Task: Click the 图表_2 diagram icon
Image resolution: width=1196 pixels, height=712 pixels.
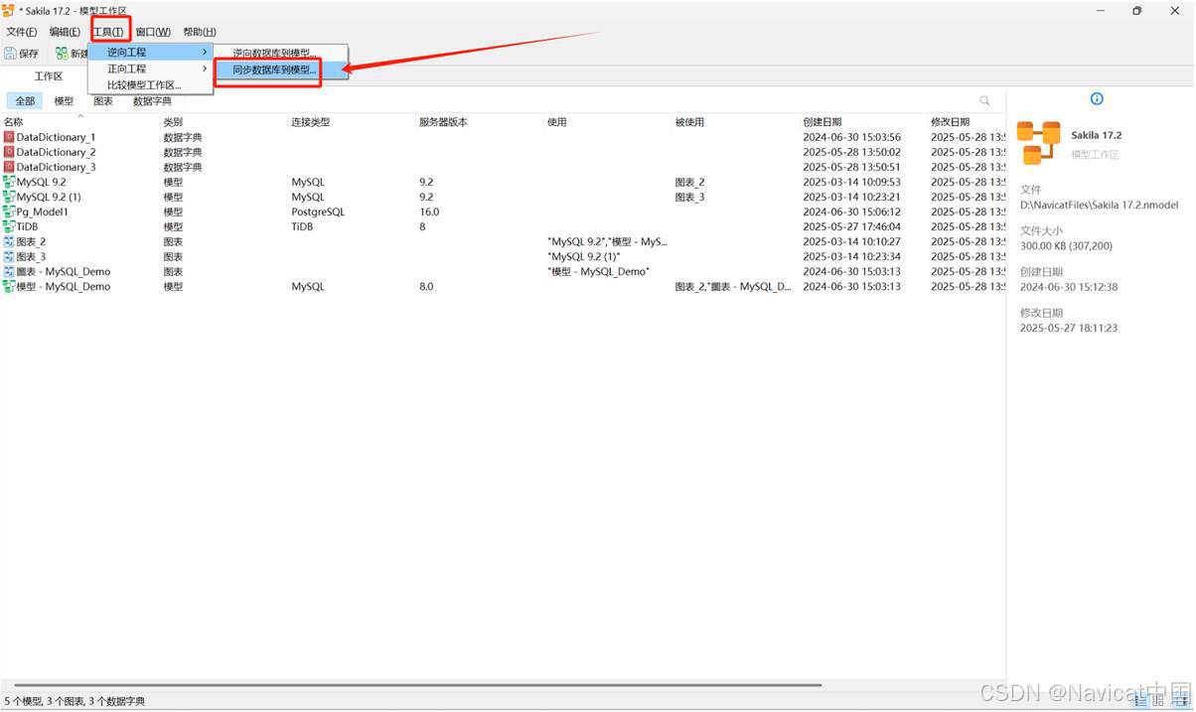Action: 9,241
